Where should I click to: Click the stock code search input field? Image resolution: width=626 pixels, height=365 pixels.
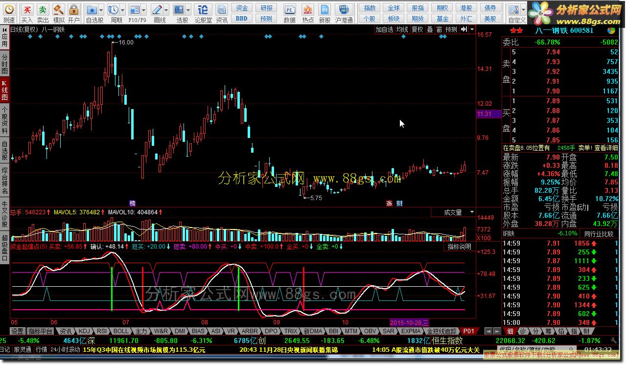(x=536, y=349)
